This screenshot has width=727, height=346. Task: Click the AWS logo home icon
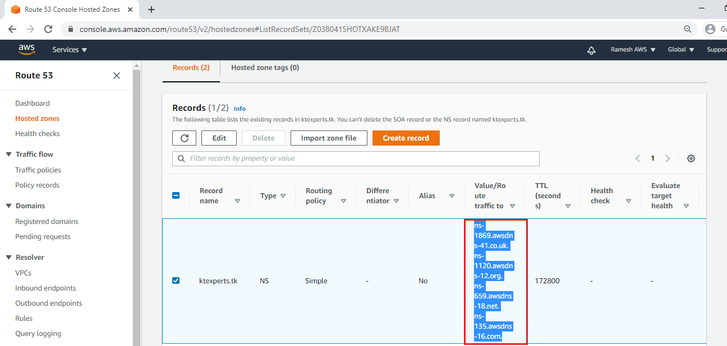pos(26,50)
